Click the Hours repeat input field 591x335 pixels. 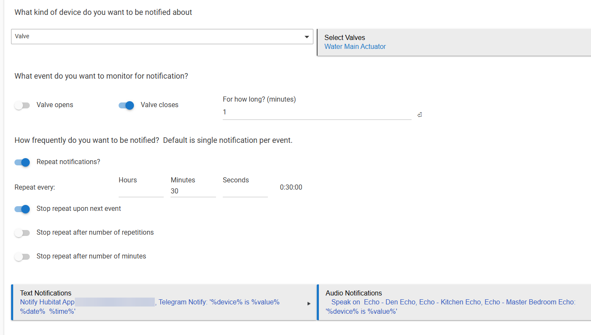[x=141, y=191]
